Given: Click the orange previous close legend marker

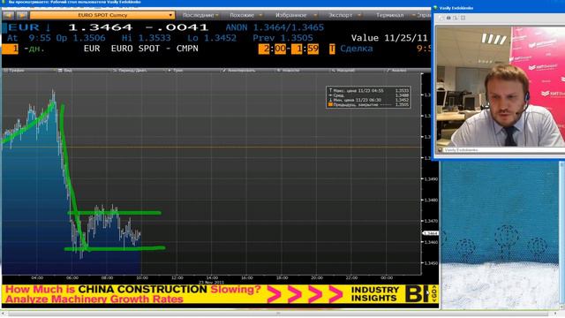Looking at the screenshot, I should point(330,105).
